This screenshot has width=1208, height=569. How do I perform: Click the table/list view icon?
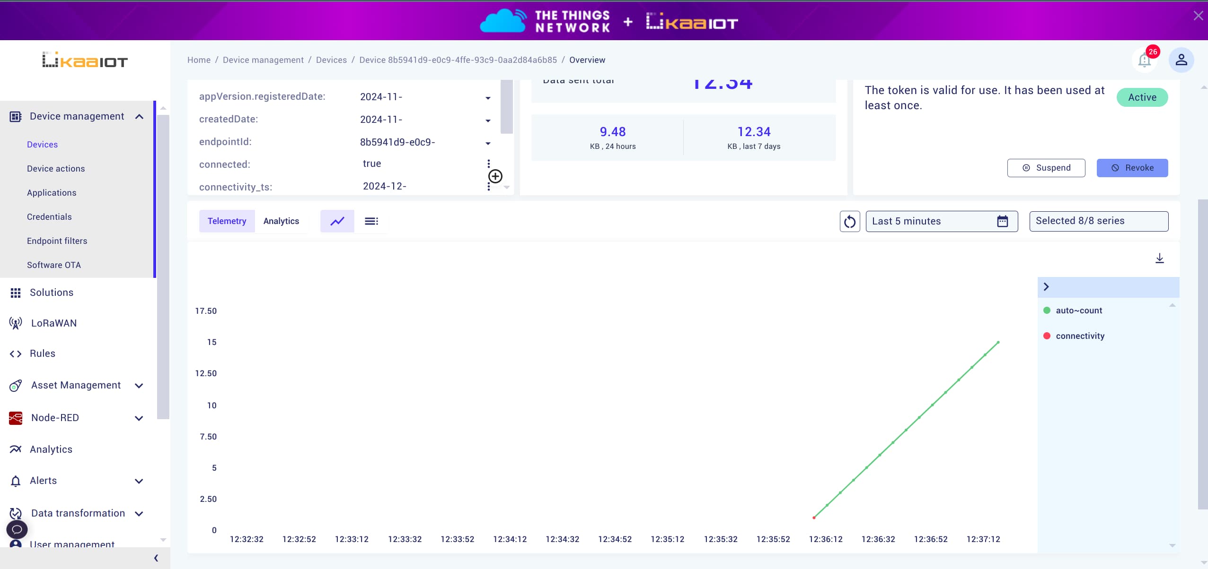[x=371, y=221]
